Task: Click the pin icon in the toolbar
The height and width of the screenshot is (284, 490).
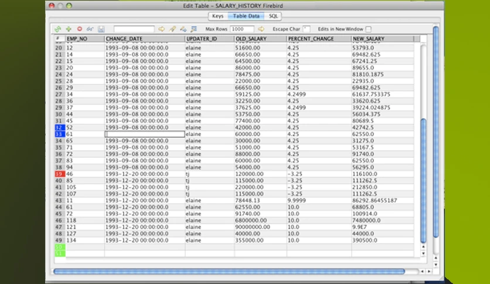Action: pos(172,29)
